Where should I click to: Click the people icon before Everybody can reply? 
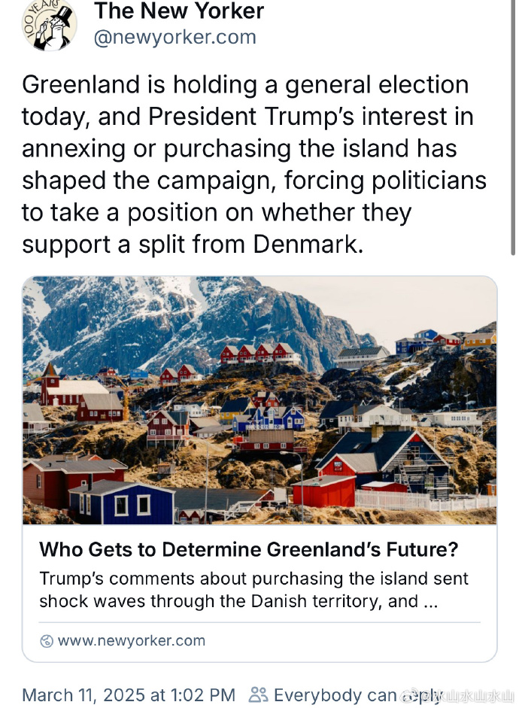coord(259,694)
